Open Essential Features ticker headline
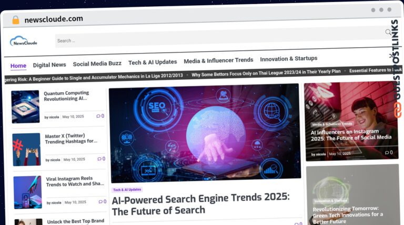 [375, 70]
